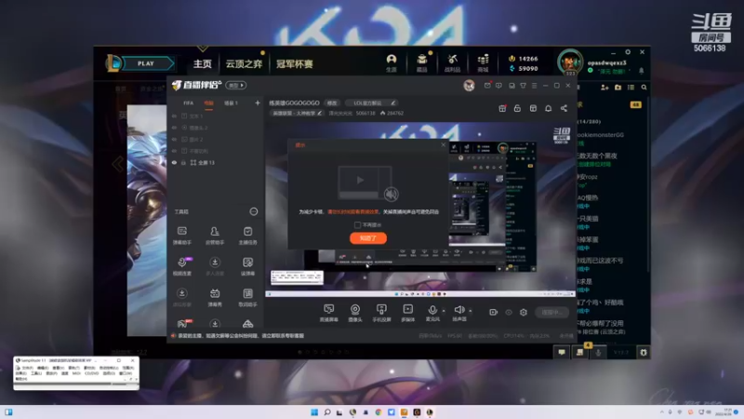Click the multimedia play icon in the bottom toolbar
The width and height of the screenshot is (744, 419).
click(407, 310)
